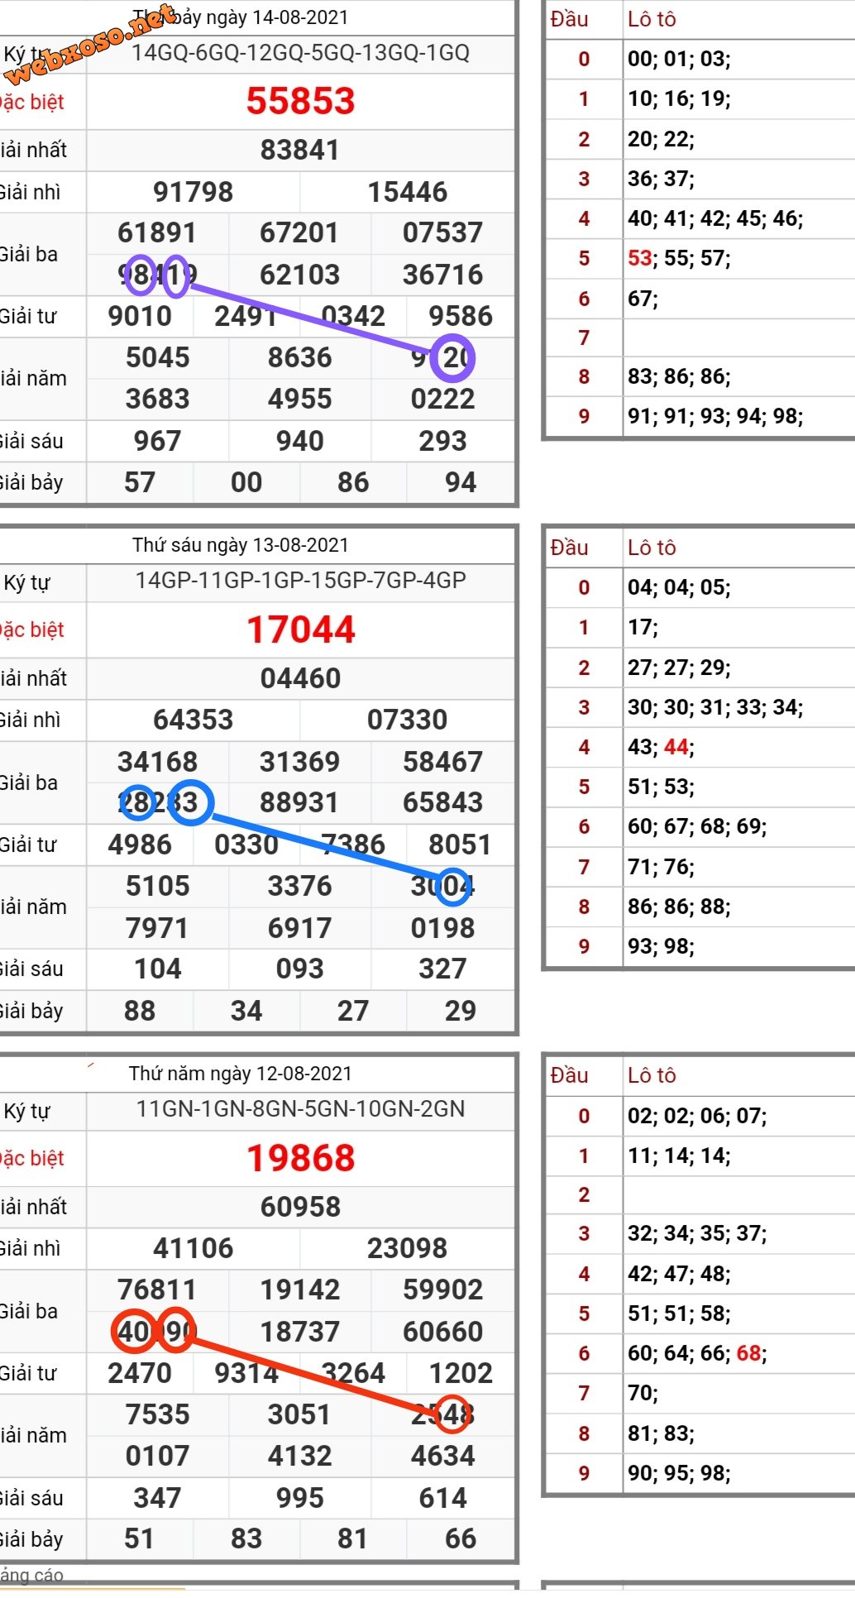Click first prize number 83841
The width and height of the screenshot is (855, 1598).
coord(300,150)
